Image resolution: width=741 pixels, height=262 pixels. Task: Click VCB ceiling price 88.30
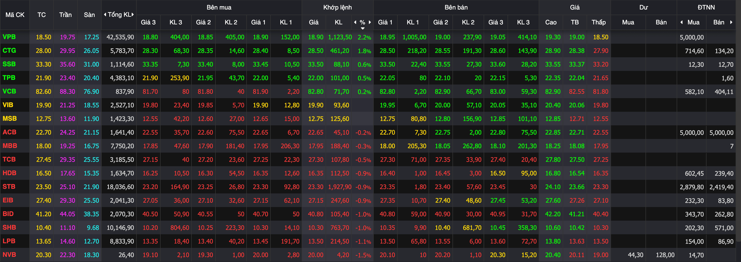click(67, 92)
